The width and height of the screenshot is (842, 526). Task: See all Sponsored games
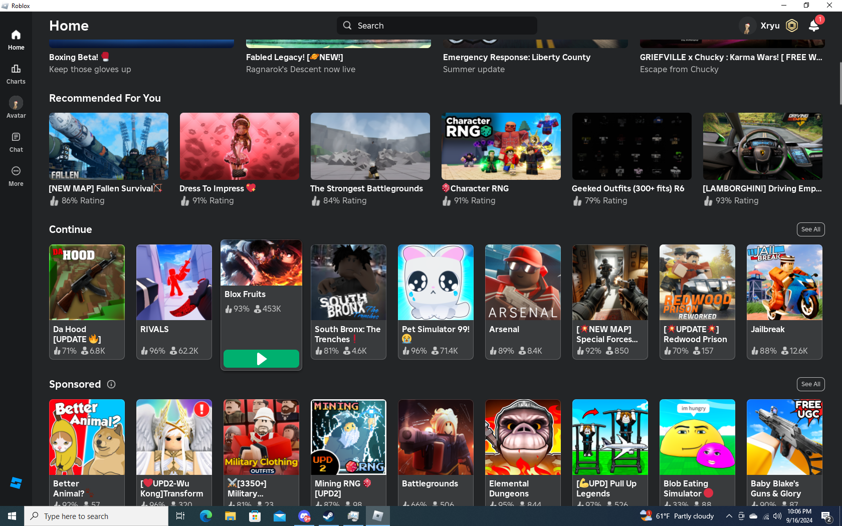pyautogui.click(x=810, y=384)
